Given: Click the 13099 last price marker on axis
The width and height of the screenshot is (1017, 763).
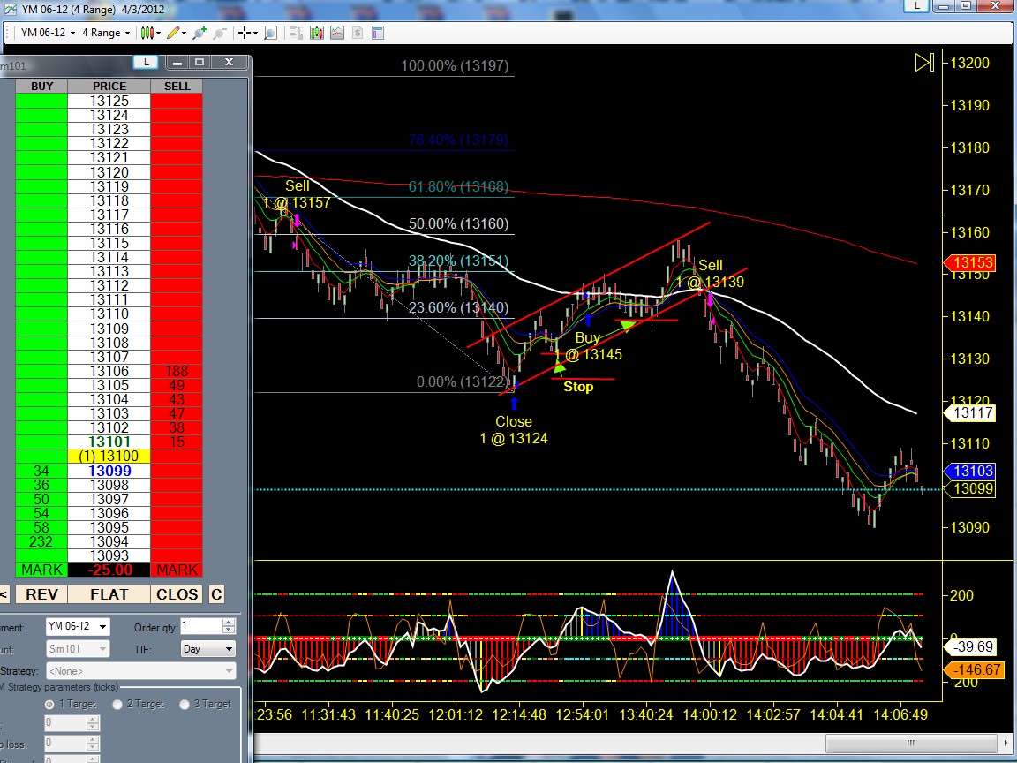Looking at the screenshot, I should coord(969,488).
